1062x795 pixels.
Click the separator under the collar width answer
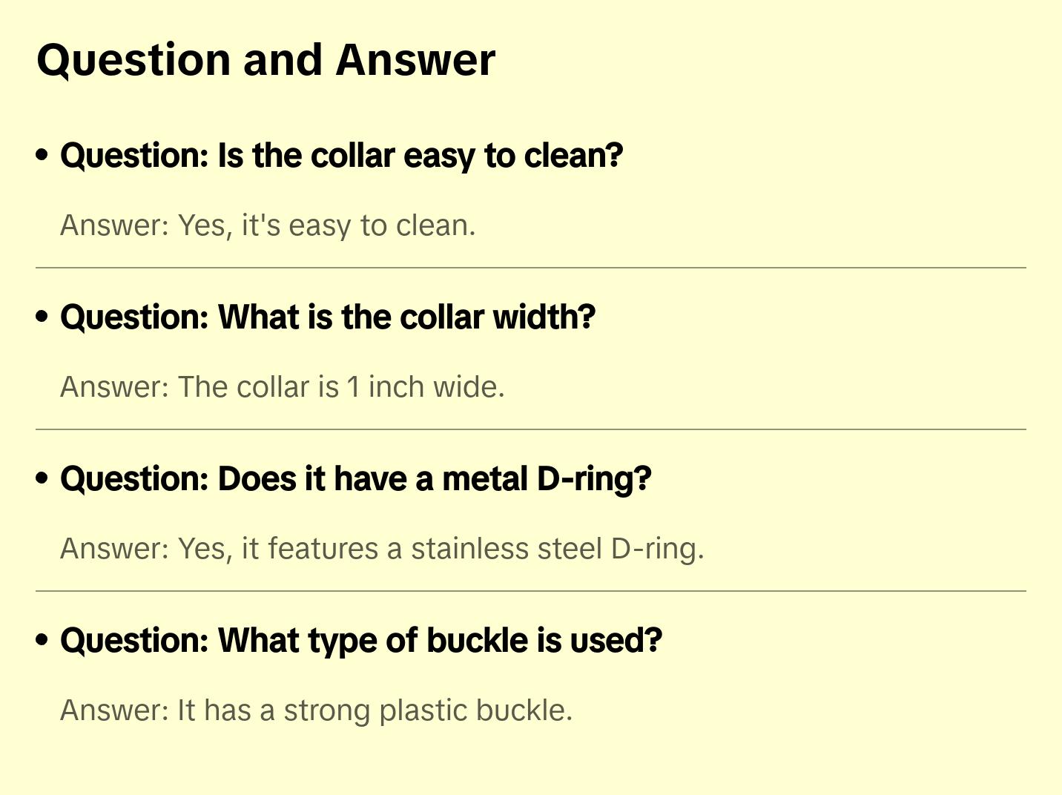click(x=531, y=429)
